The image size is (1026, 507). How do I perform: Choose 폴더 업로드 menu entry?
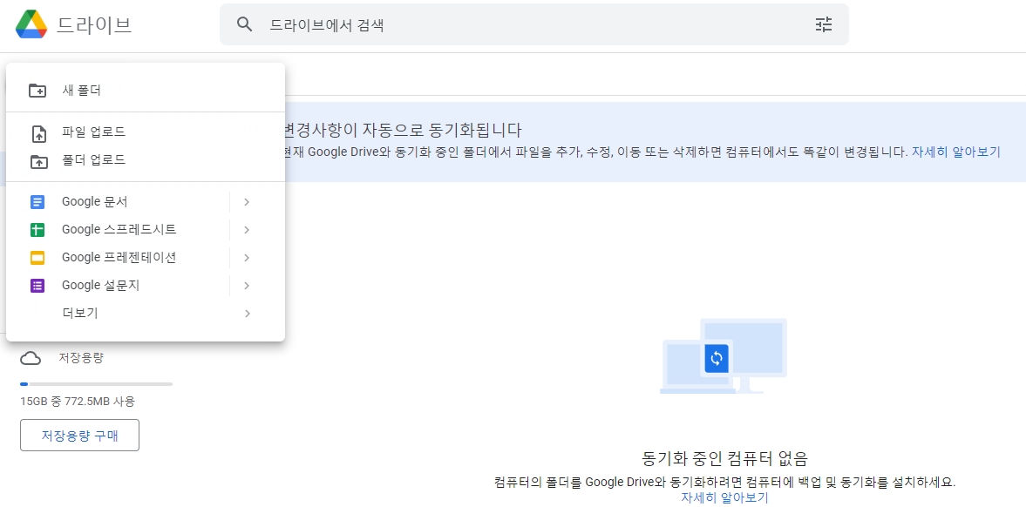tap(146, 159)
